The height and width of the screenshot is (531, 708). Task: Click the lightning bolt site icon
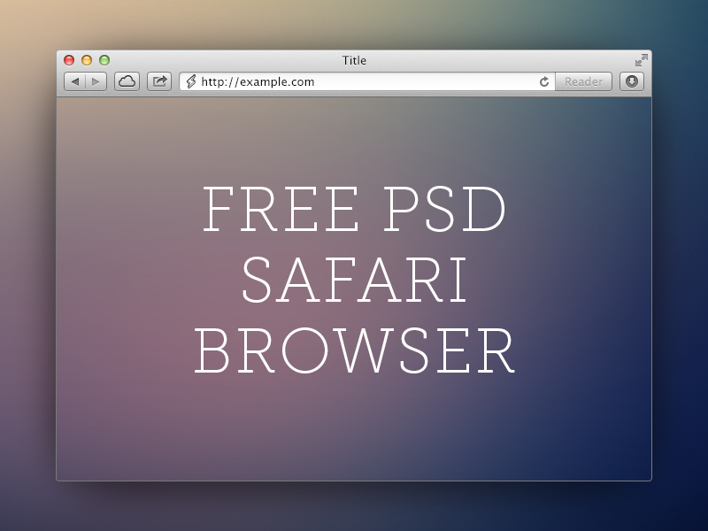coord(190,81)
